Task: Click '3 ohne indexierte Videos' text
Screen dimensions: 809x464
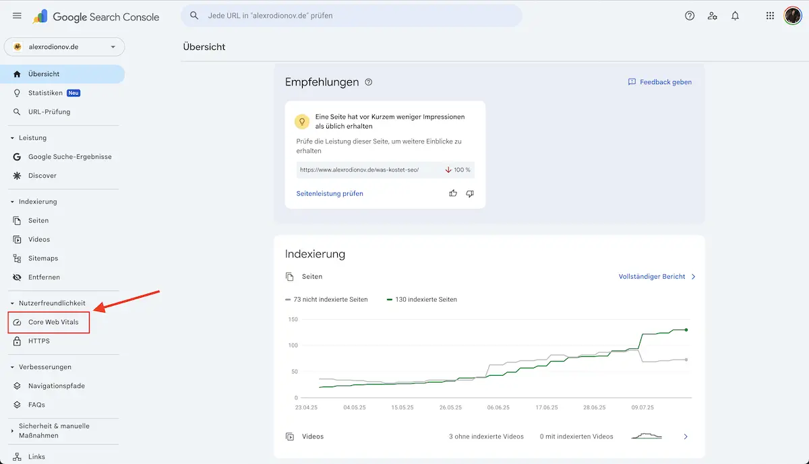Action: [x=486, y=436]
